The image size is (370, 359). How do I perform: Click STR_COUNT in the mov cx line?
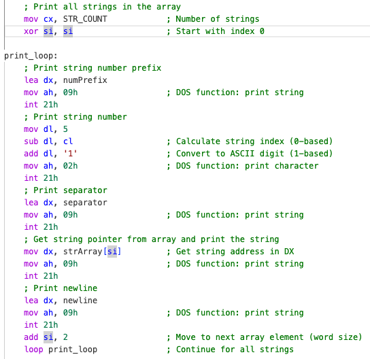[85, 19]
